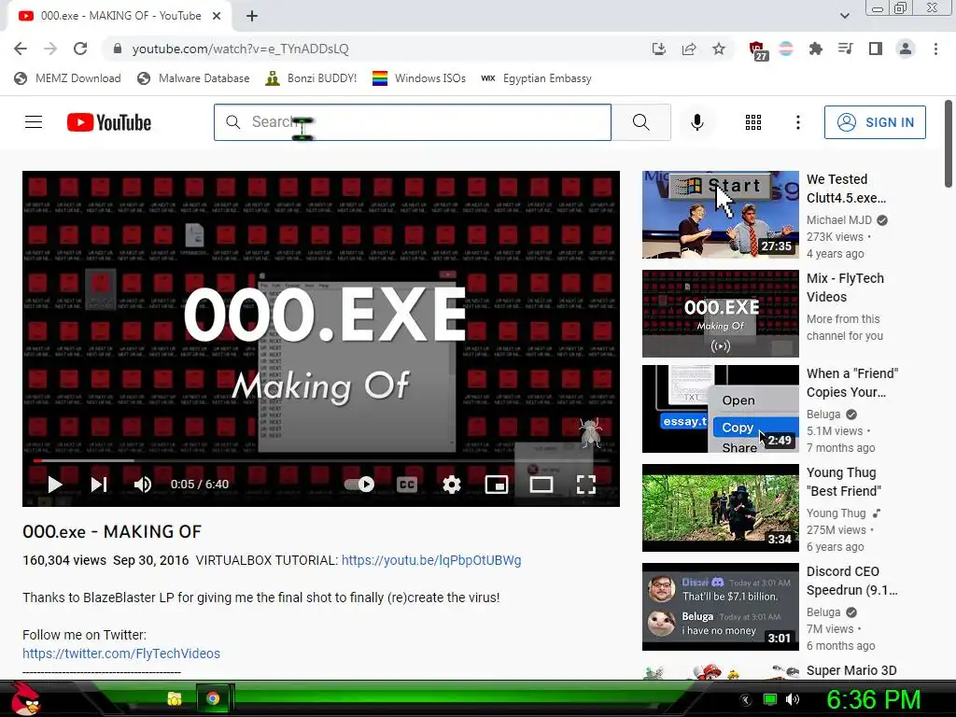Open the Chrome profile avatar
The width and height of the screenshot is (956, 717).
(x=906, y=49)
